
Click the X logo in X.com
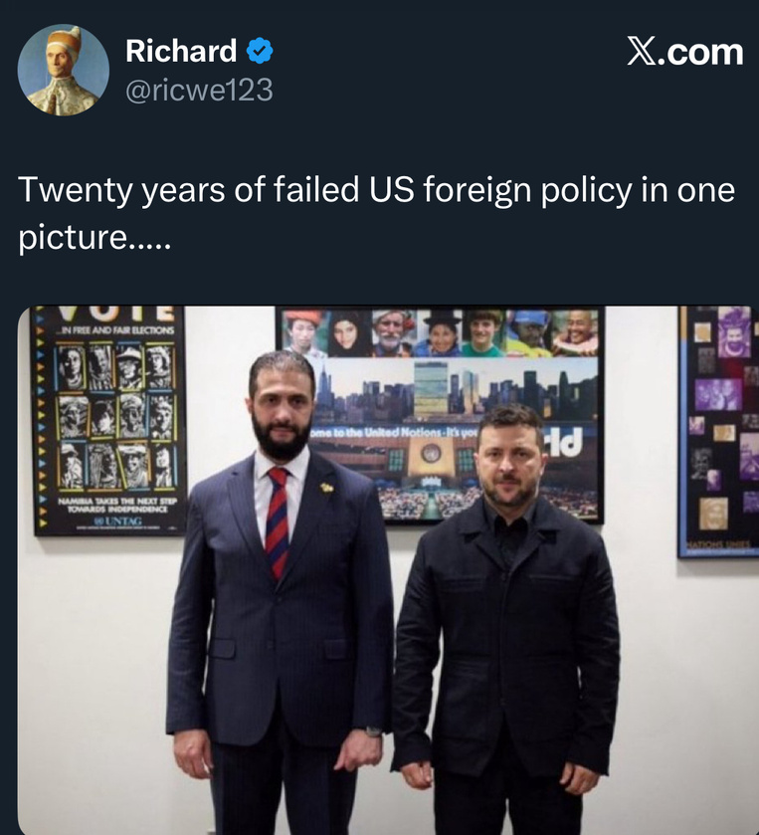pyautogui.click(x=643, y=51)
